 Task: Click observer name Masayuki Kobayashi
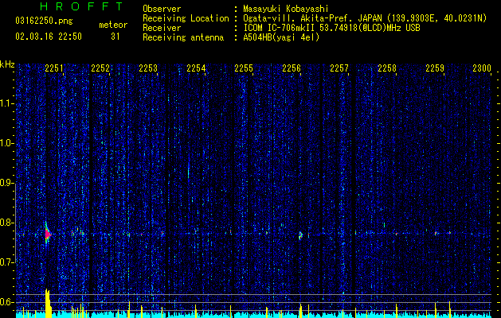285,9
